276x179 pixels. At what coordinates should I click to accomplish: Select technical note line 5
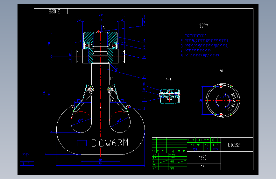click(x=200, y=56)
